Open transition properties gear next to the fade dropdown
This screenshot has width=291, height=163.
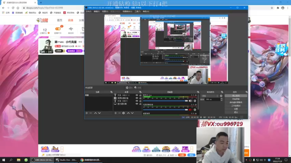coord(221,96)
